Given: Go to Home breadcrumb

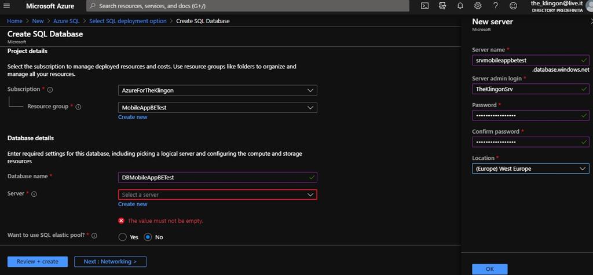Looking at the screenshot, I should pos(14,21).
